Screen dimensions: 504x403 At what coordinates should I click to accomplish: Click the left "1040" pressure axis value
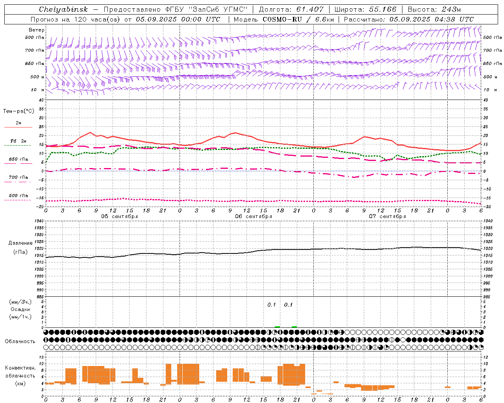(x=39, y=221)
